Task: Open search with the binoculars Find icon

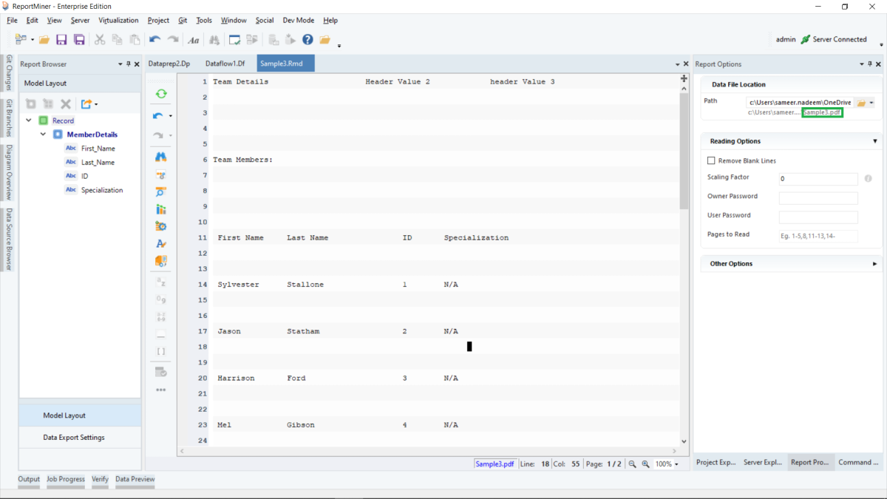Action: [213, 39]
